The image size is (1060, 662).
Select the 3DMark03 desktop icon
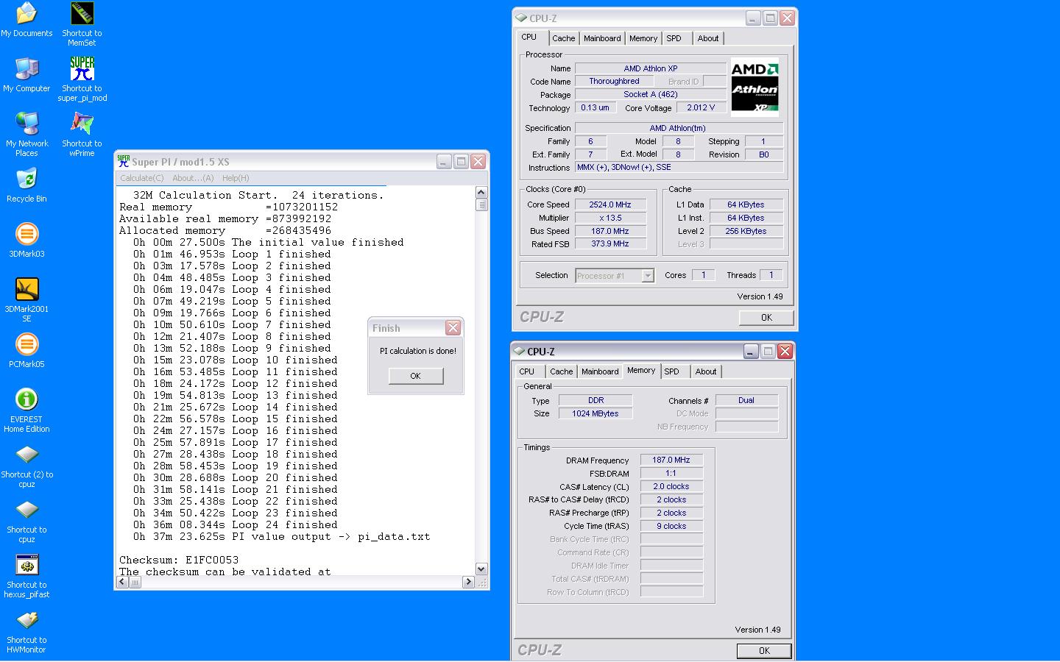click(x=26, y=241)
